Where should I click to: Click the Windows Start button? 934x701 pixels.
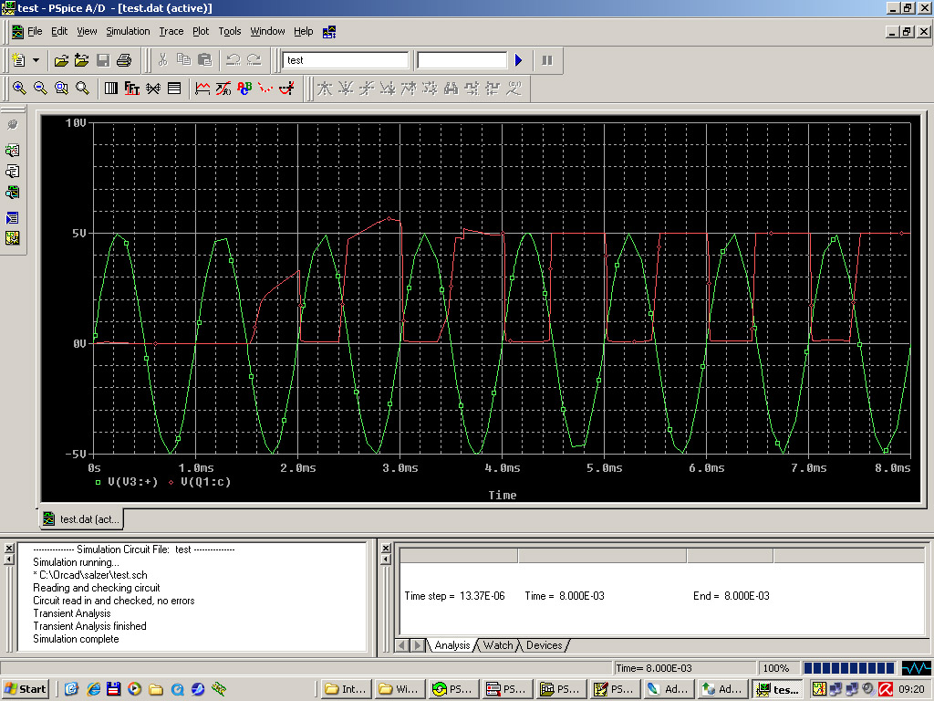point(26,689)
